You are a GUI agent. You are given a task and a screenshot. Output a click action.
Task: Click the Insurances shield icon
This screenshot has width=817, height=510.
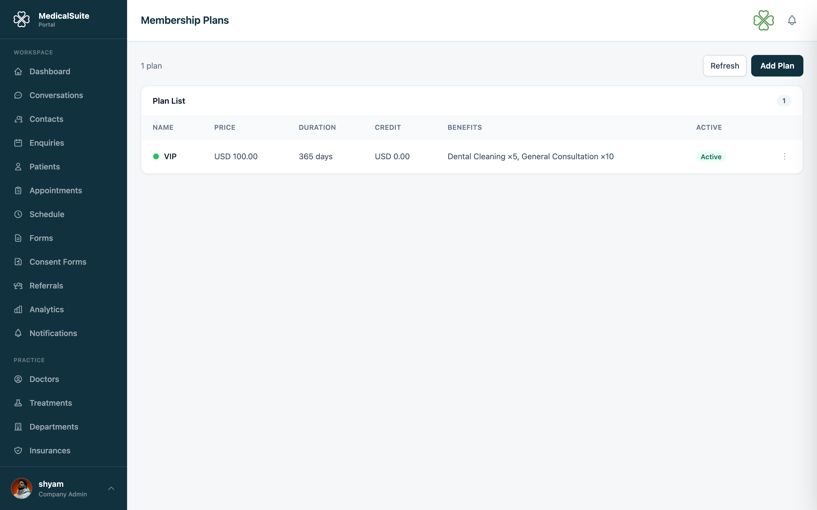coord(18,450)
